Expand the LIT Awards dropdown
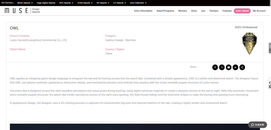This screenshot has width=271, height=130. point(120,3)
